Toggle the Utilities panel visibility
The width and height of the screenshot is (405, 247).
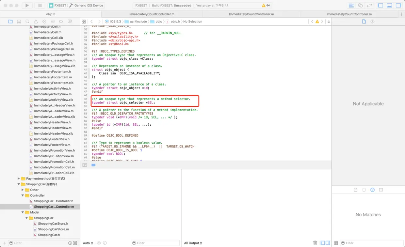398,6
